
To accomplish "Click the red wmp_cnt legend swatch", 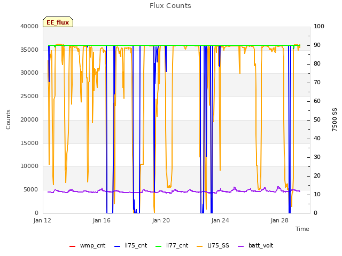I will point(73,246).
